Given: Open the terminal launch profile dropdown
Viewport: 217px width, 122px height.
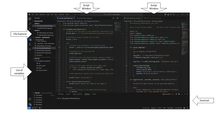Looking at the screenshot, I should click(x=174, y=94).
